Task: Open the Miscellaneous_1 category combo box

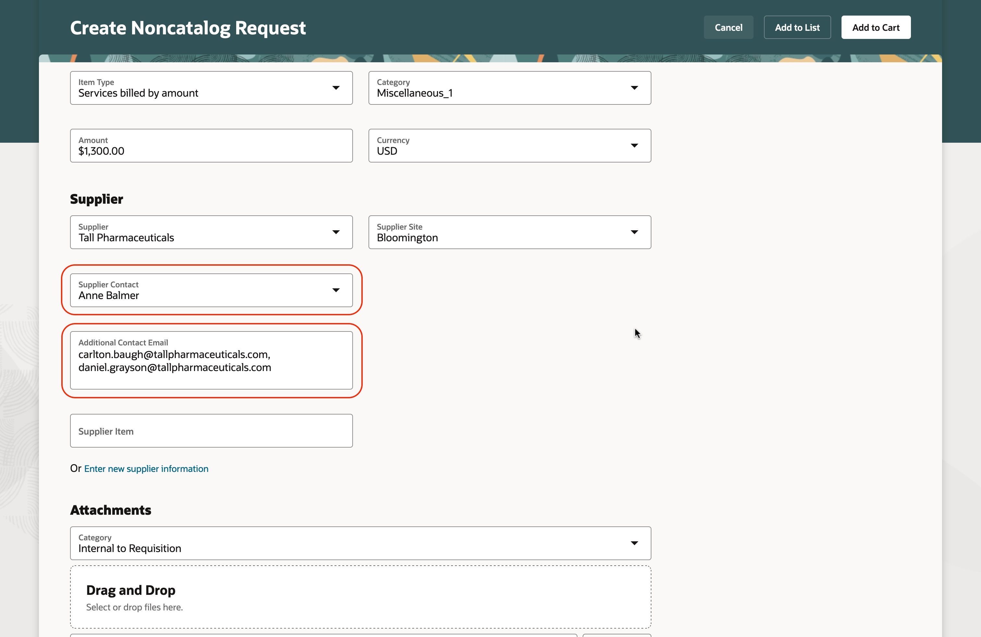Action: click(495, 88)
